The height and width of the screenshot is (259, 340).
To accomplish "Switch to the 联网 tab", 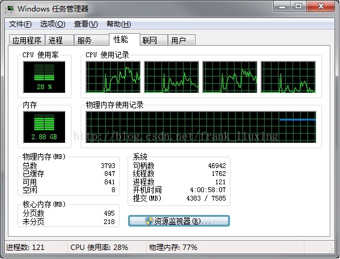I will (x=153, y=40).
